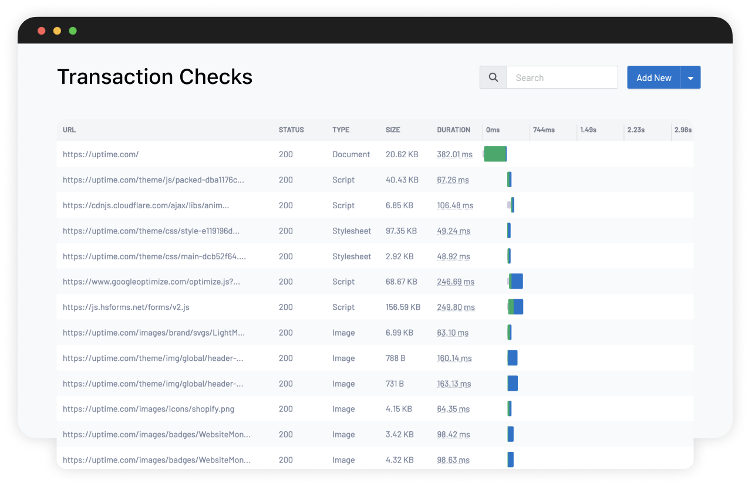Sort by the DURATION column header
Screen dimensions: 755x487
tap(453, 130)
